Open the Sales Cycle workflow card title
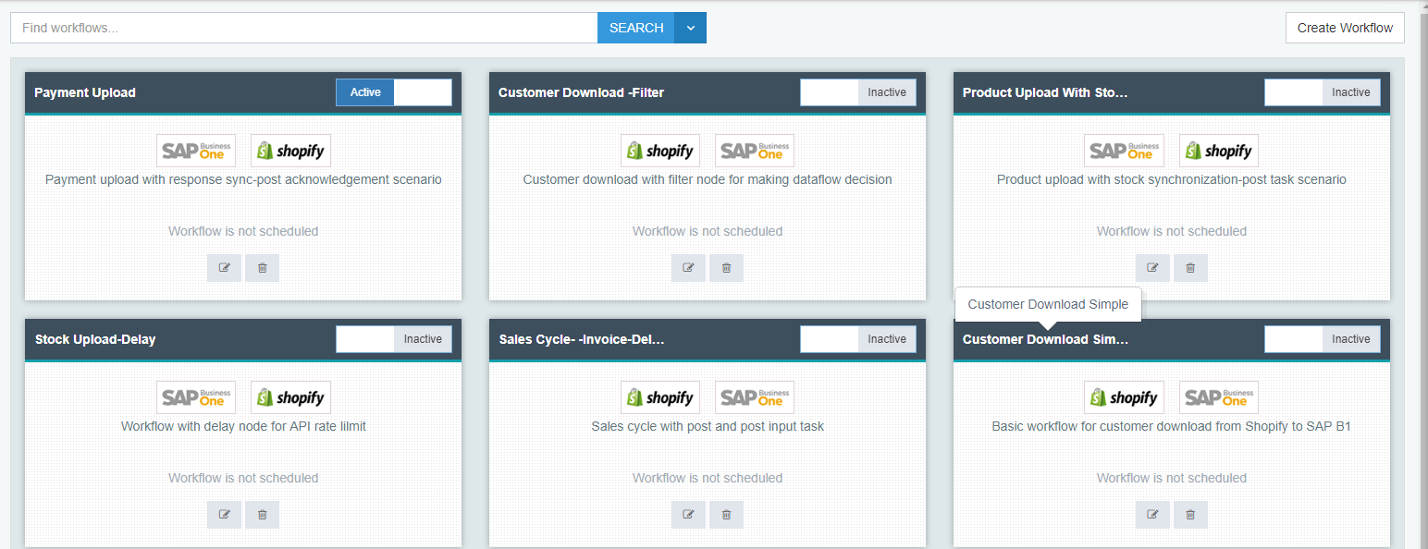 pyautogui.click(x=581, y=339)
